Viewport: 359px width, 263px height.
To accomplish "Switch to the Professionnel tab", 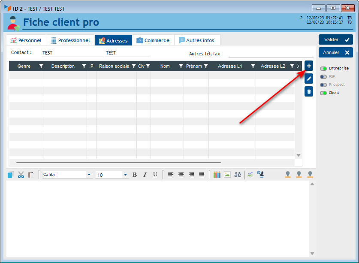I will click(x=70, y=40).
